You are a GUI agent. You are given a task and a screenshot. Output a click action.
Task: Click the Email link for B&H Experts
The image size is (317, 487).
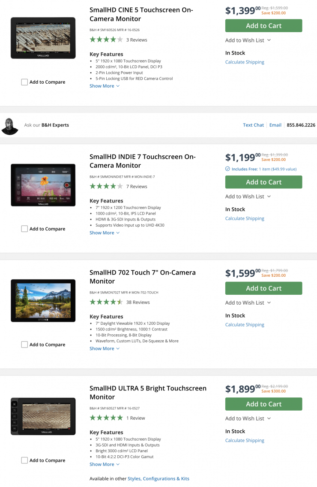275,125
